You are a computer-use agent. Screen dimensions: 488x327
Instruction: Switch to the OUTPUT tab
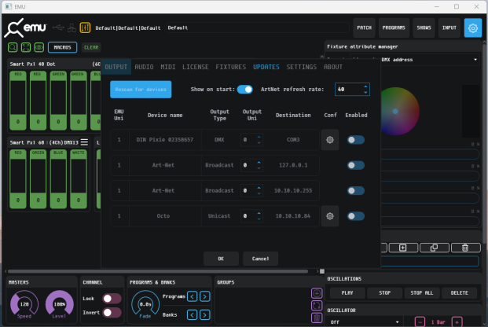pyautogui.click(x=116, y=67)
